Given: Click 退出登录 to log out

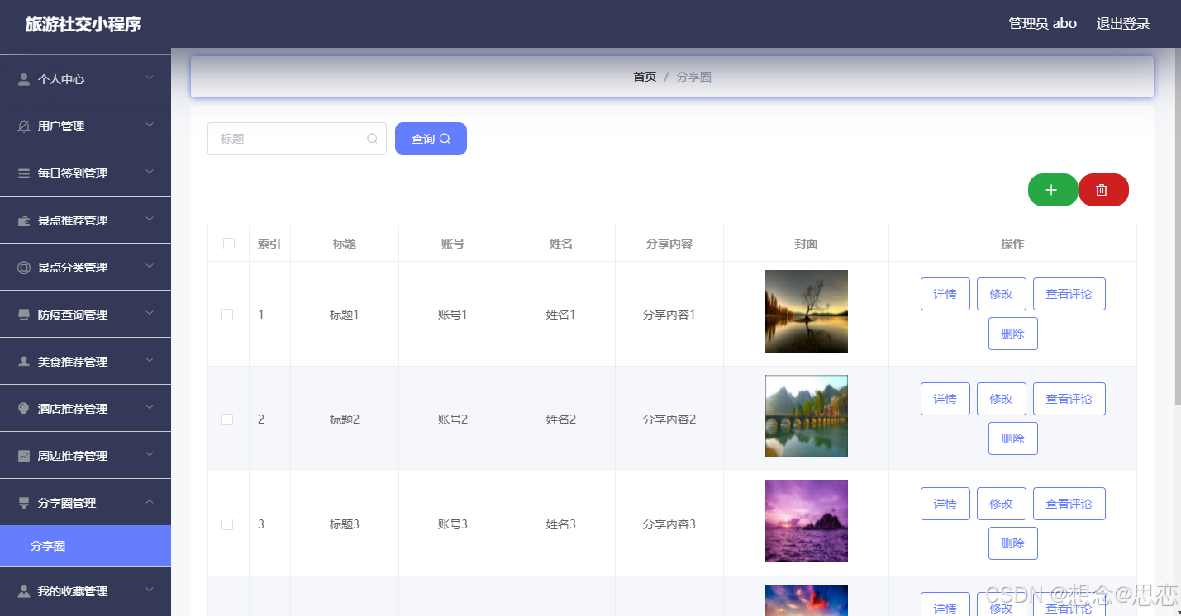Looking at the screenshot, I should click(x=1123, y=23).
